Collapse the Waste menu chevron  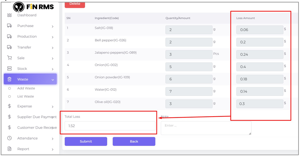pyautogui.click(x=53, y=80)
